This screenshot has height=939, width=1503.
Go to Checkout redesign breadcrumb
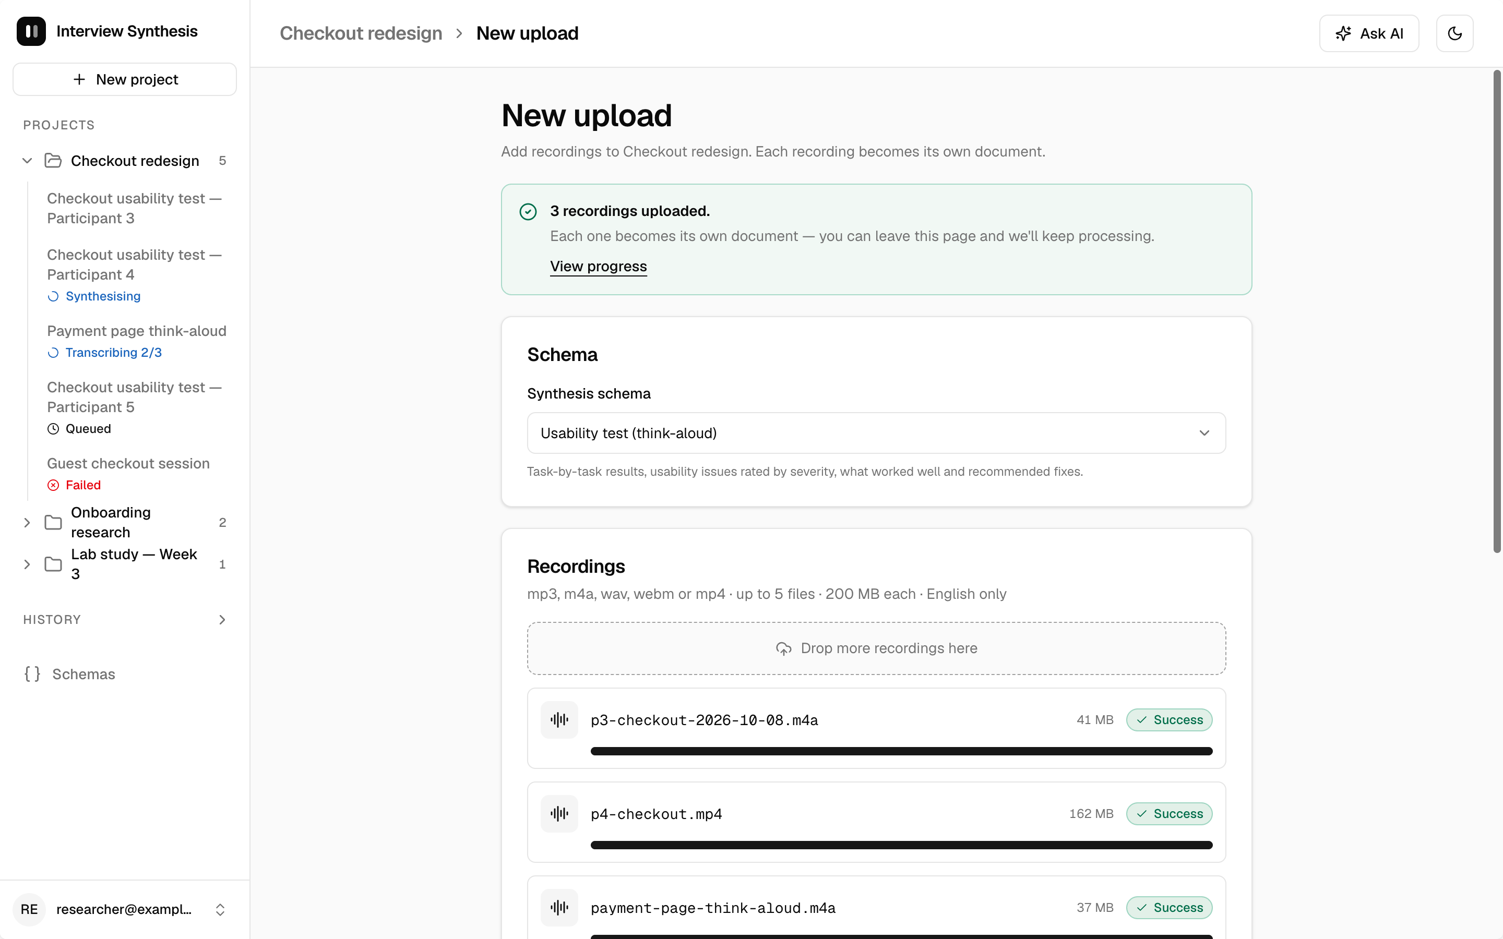tap(361, 33)
